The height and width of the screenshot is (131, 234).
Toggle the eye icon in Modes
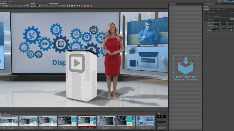(x=46, y=6)
